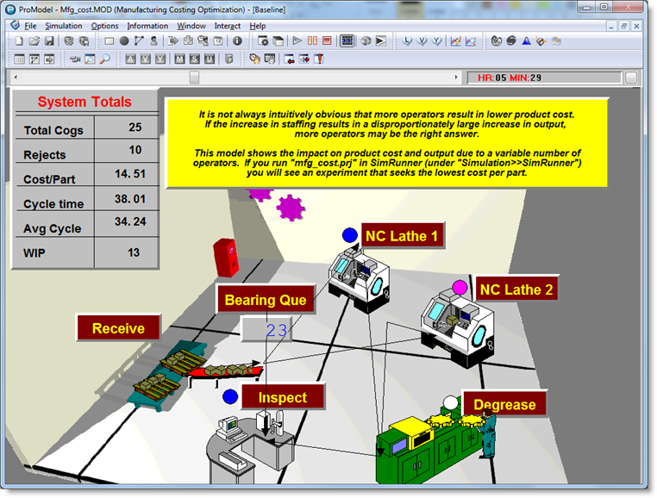Click the red exclamation debug icon
Screen dimensions: 657x498
coord(319,59)
